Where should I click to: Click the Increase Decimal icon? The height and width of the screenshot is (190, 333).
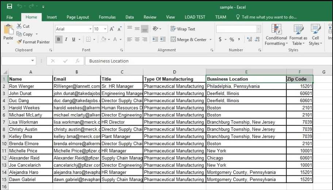pyautogui.click(x=249, y=39)
